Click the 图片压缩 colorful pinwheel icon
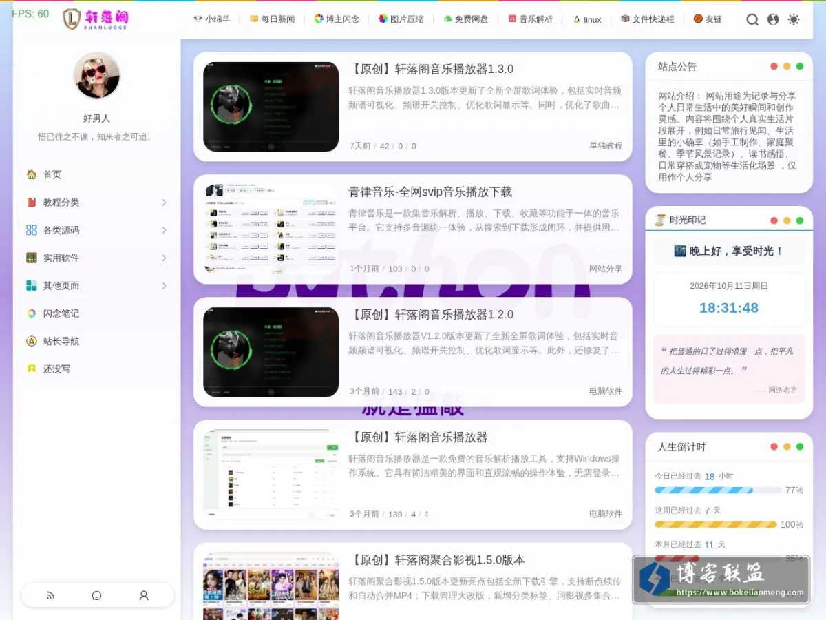 383,19
